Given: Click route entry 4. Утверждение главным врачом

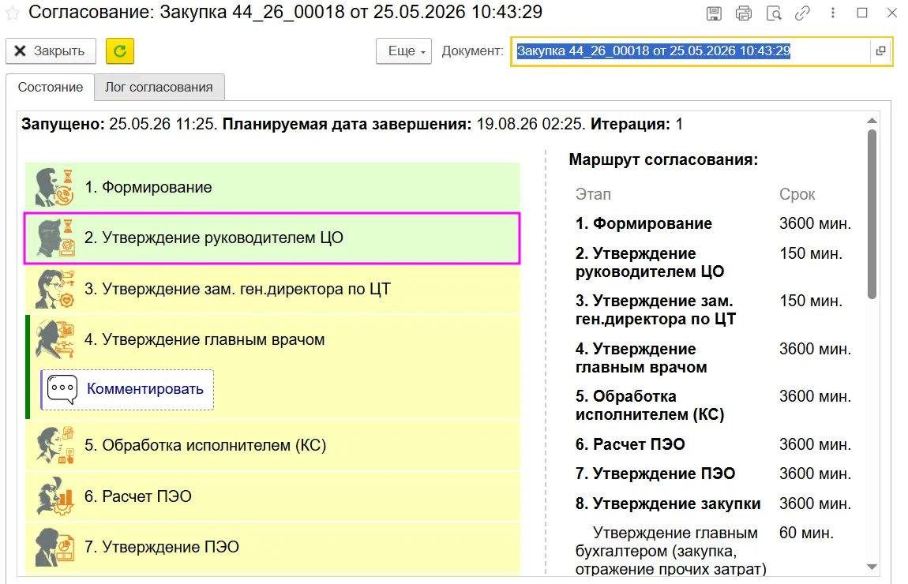Looking at the screenshot, I should point(641,358).
